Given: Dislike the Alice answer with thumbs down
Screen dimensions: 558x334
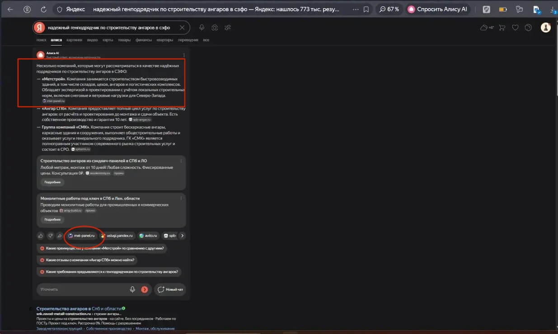Looking at the screenshot, I should click(x=50, y=236).
